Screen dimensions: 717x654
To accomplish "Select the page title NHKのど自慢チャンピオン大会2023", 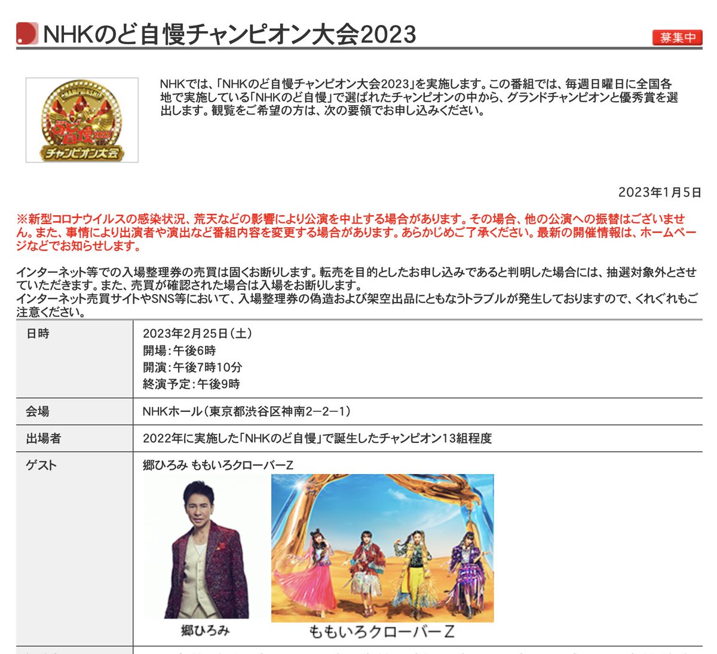I will 230,34.
